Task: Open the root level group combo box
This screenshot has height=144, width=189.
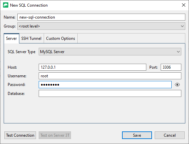Action: tap(101, 26)
